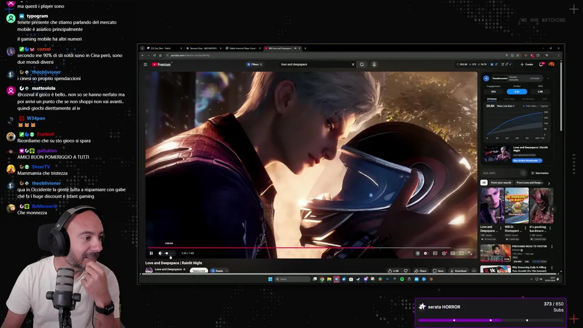Switch to the Revenue Data browser tab

click(x=203, y=48)
